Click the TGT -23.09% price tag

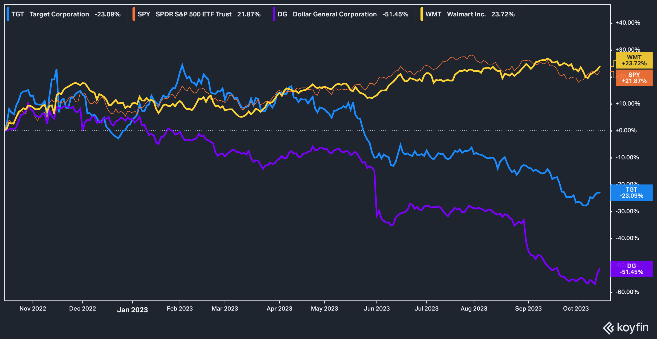(x=632, y=193)
